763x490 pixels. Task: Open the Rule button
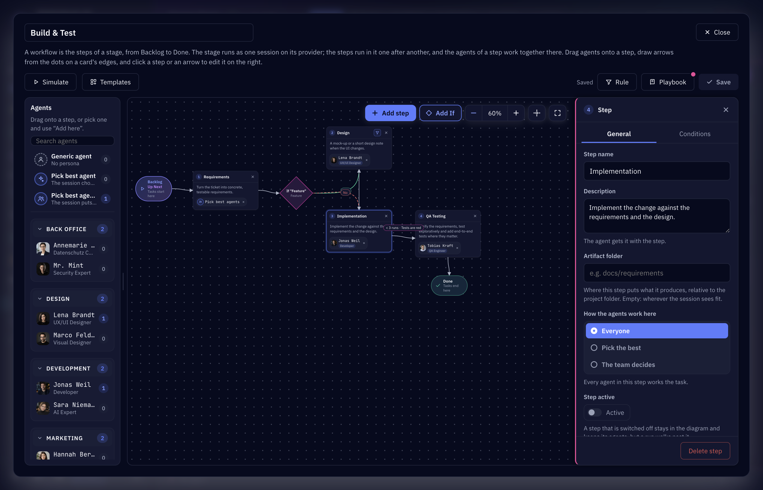(617, 82)
